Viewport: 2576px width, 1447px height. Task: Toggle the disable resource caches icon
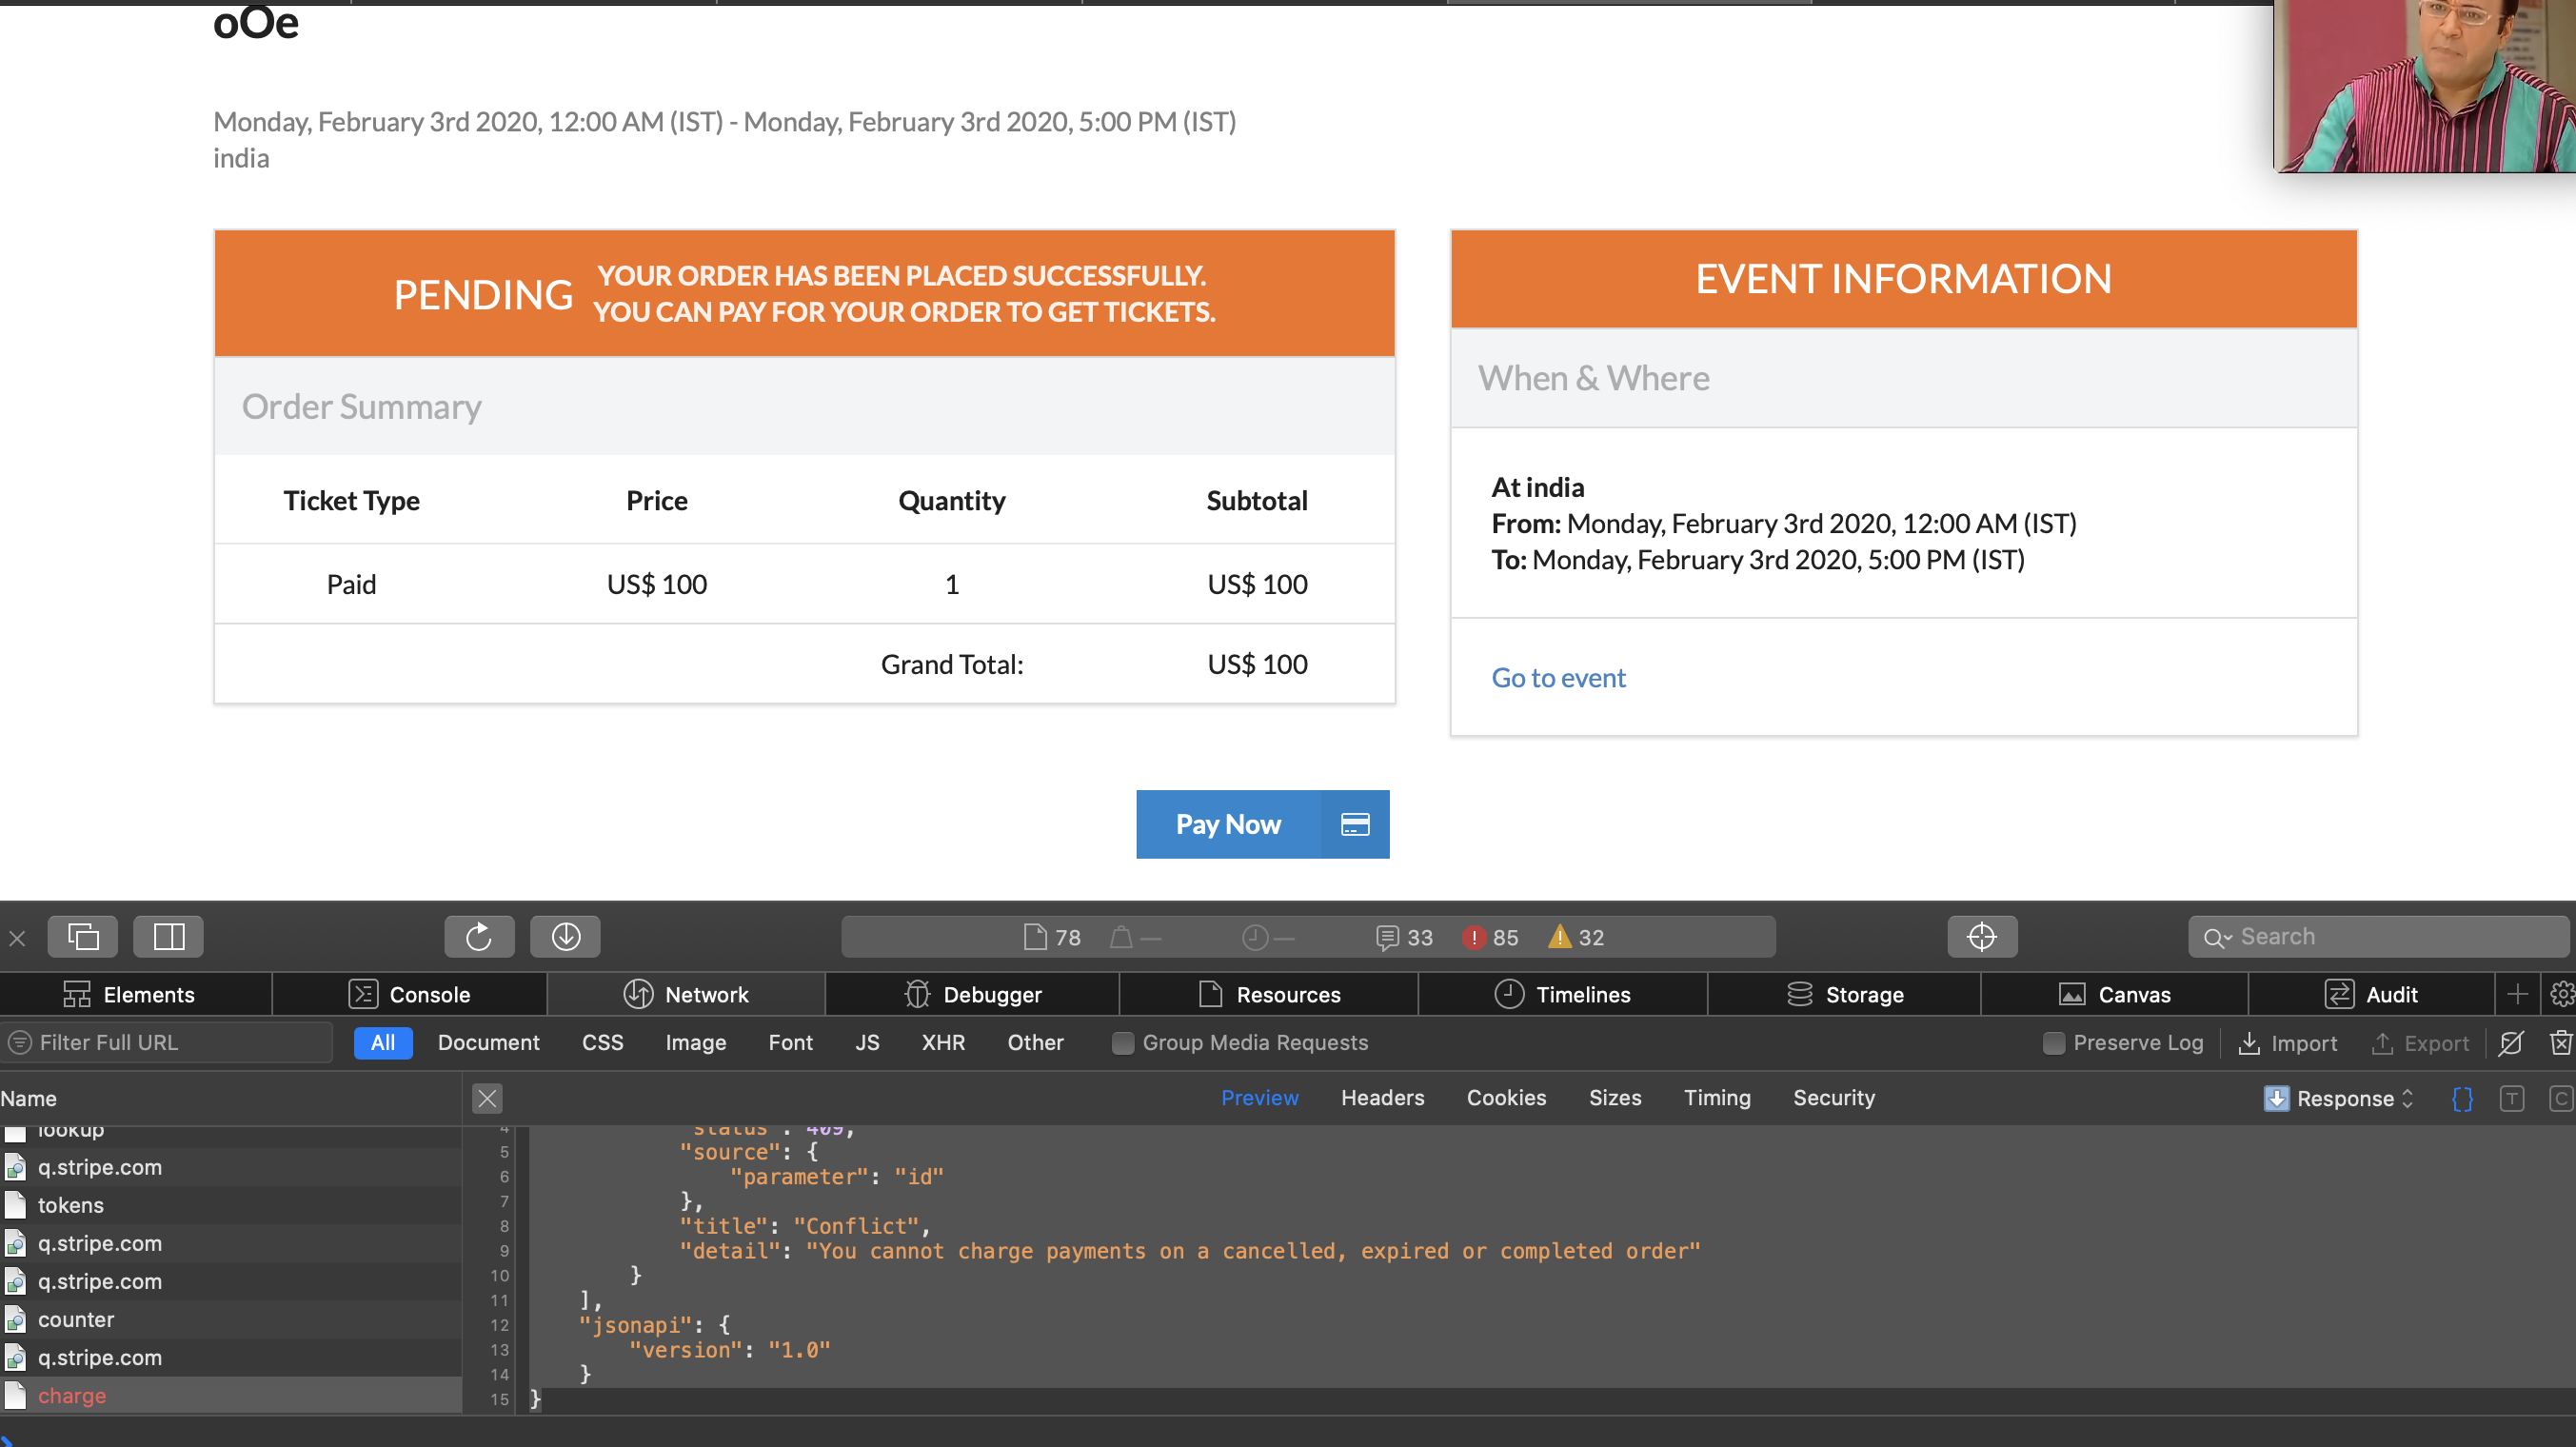click(2511, 1042)
